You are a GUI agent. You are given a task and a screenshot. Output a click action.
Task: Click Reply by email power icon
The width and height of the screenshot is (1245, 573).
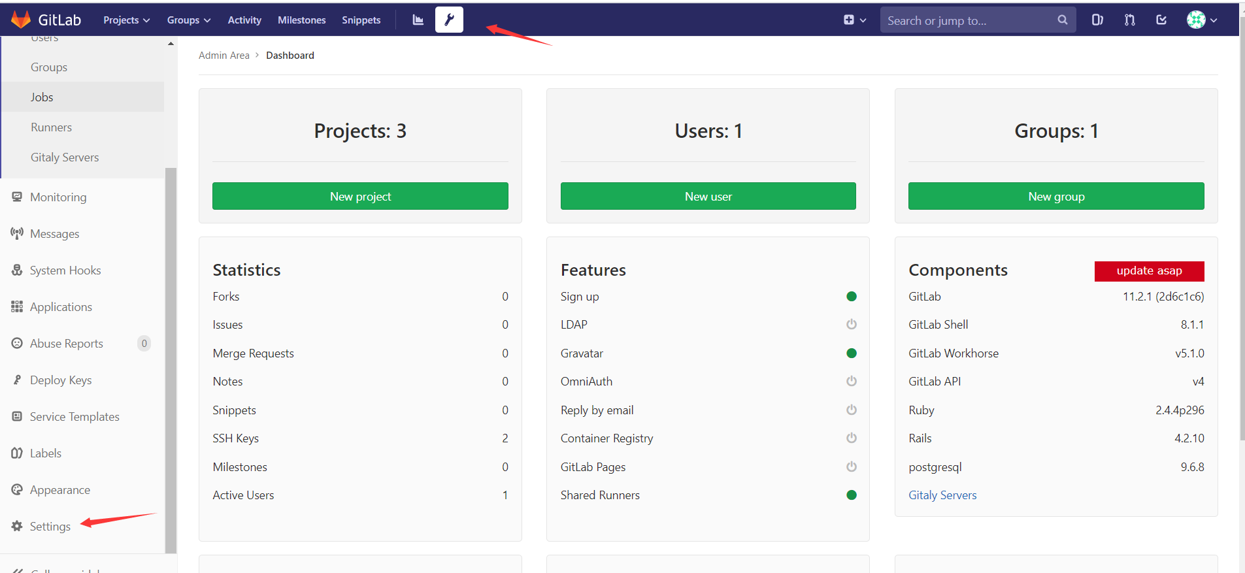851,410
